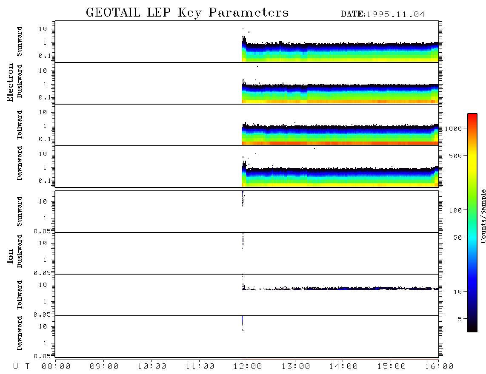The width and height of the screenshot is (486, 374).
Task: Click the "14:00" time tick label
Action: 343,366
